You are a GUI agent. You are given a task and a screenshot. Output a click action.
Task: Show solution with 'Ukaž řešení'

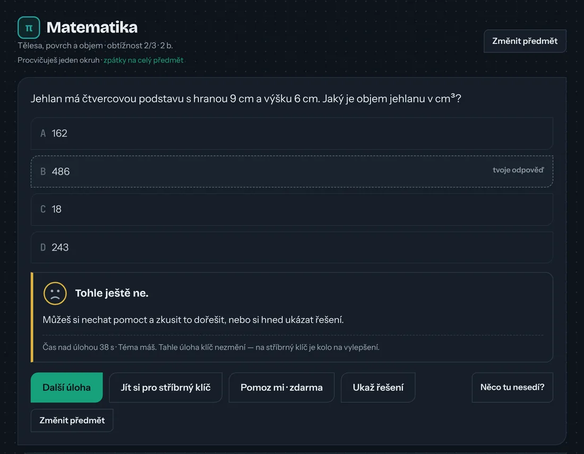tap(378, 387)
